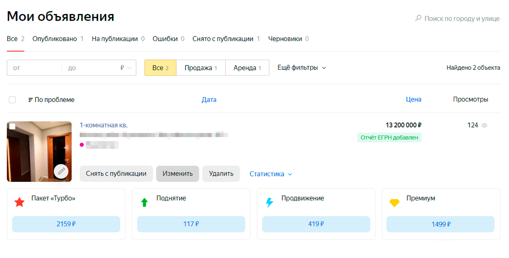Select the Продажа filter button
Image resolution: width=509 pixels, height=258 pixels.
tap(201, 68)
